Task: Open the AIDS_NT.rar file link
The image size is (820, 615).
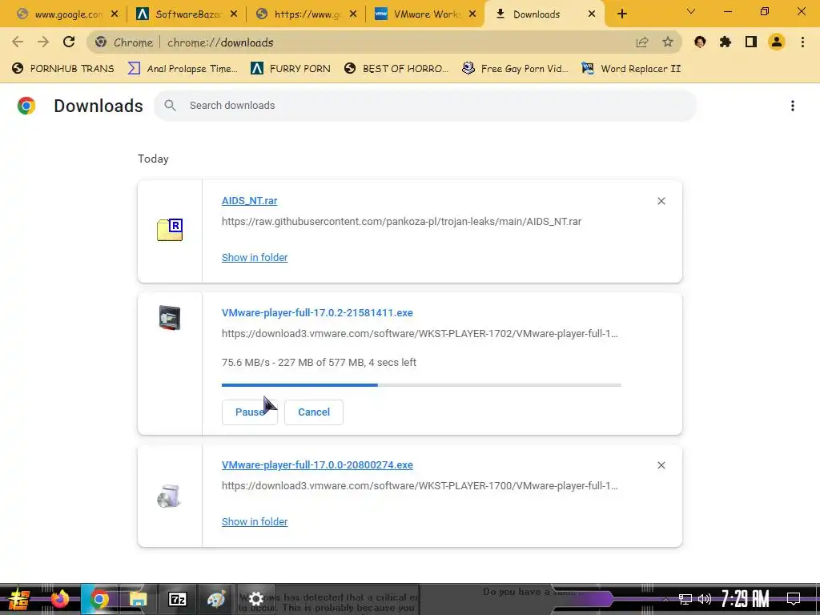Action: 250,201
